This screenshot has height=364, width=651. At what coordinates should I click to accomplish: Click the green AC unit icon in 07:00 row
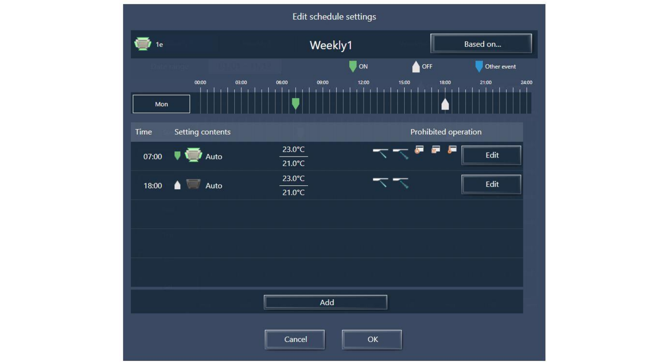click(x=194, y=155)
